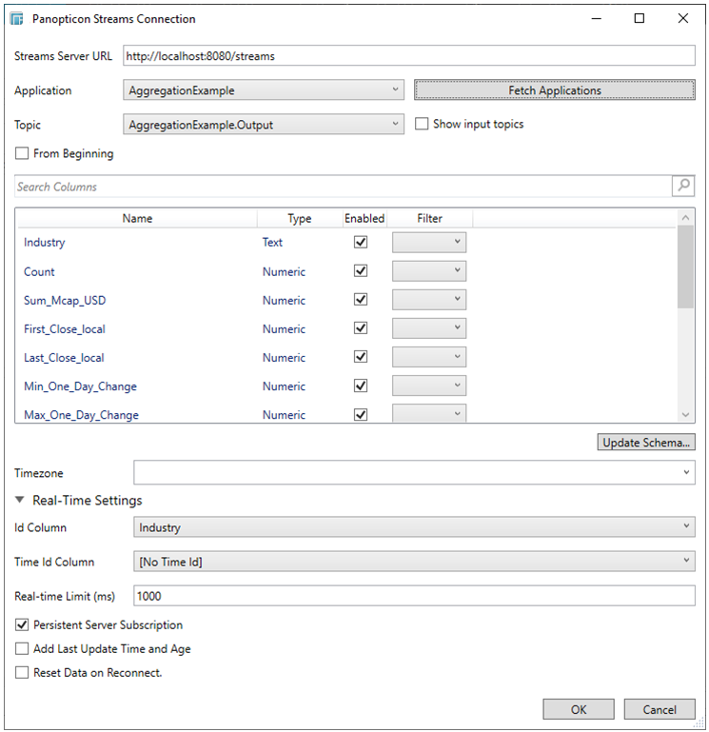
Task: Open the Application dropdown
Action: tap(265, 90)
